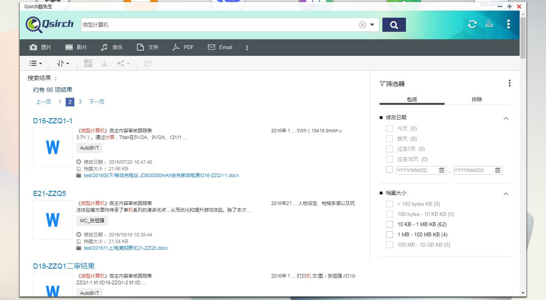Check the 今天 date filter

[389, 128]
